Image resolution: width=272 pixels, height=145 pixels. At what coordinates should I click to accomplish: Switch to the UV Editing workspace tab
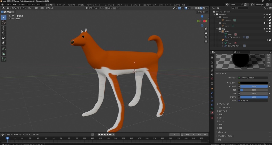(81, 5)
